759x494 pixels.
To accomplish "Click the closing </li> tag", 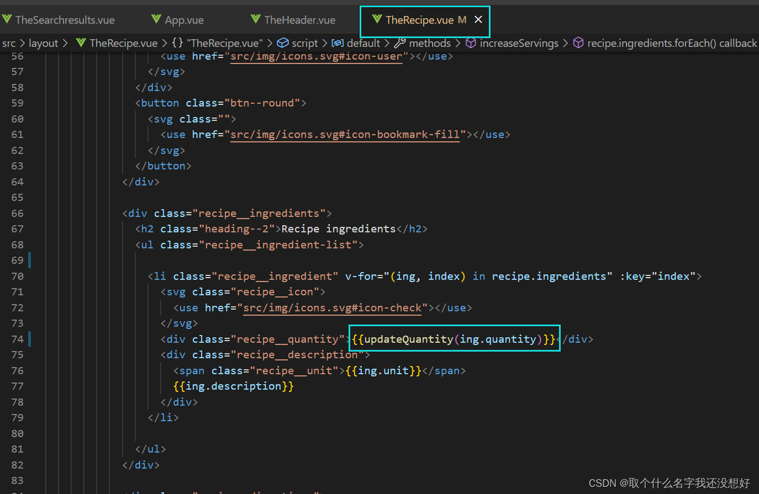I will click(164, 417).
